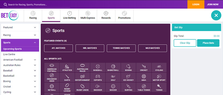Click the $0.00 slip total value
This screenshot has height=95, width=223.
(216, 36)
